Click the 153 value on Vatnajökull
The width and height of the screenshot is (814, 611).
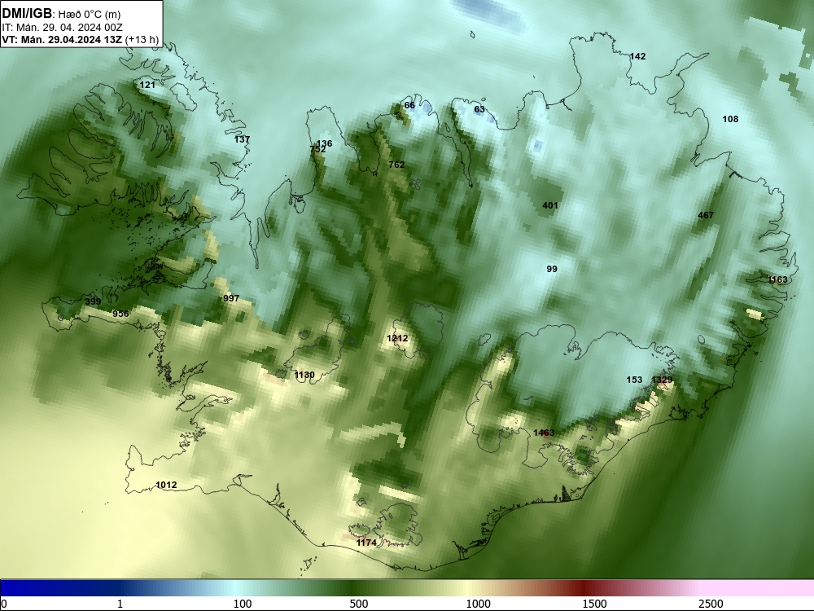(x=634, y=380)
